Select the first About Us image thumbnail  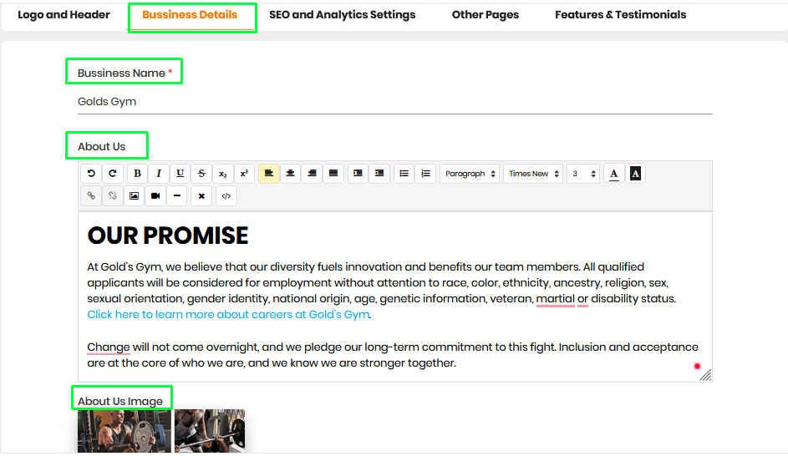click(x=125, y=431)
